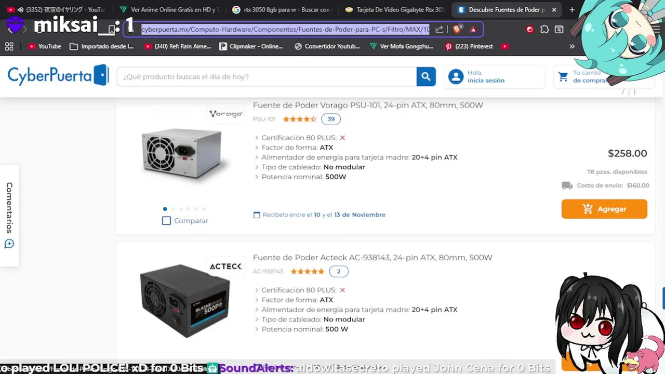Image resolution: width=665 pixels, height=374 pixels.
Task: Click the blue search magnifier button
Action: [425, 76]
